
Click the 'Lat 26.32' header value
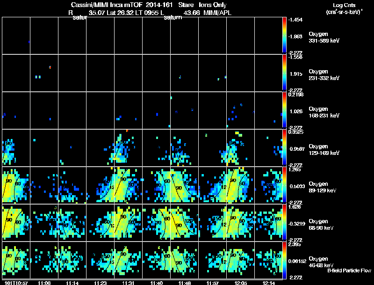(120, 13)
